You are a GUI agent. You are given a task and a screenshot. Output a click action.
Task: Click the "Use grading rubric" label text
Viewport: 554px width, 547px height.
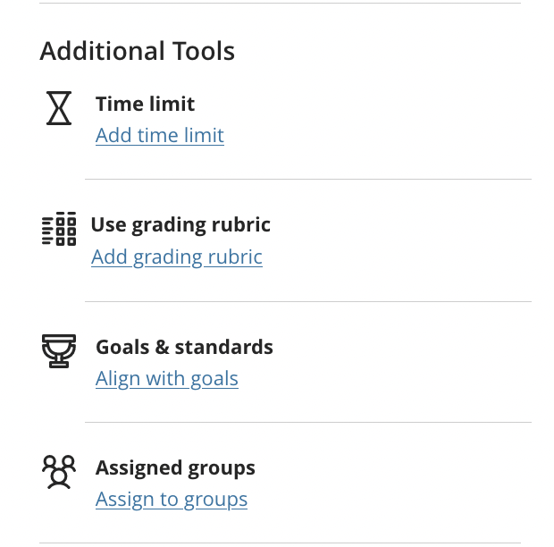[180, 225]
